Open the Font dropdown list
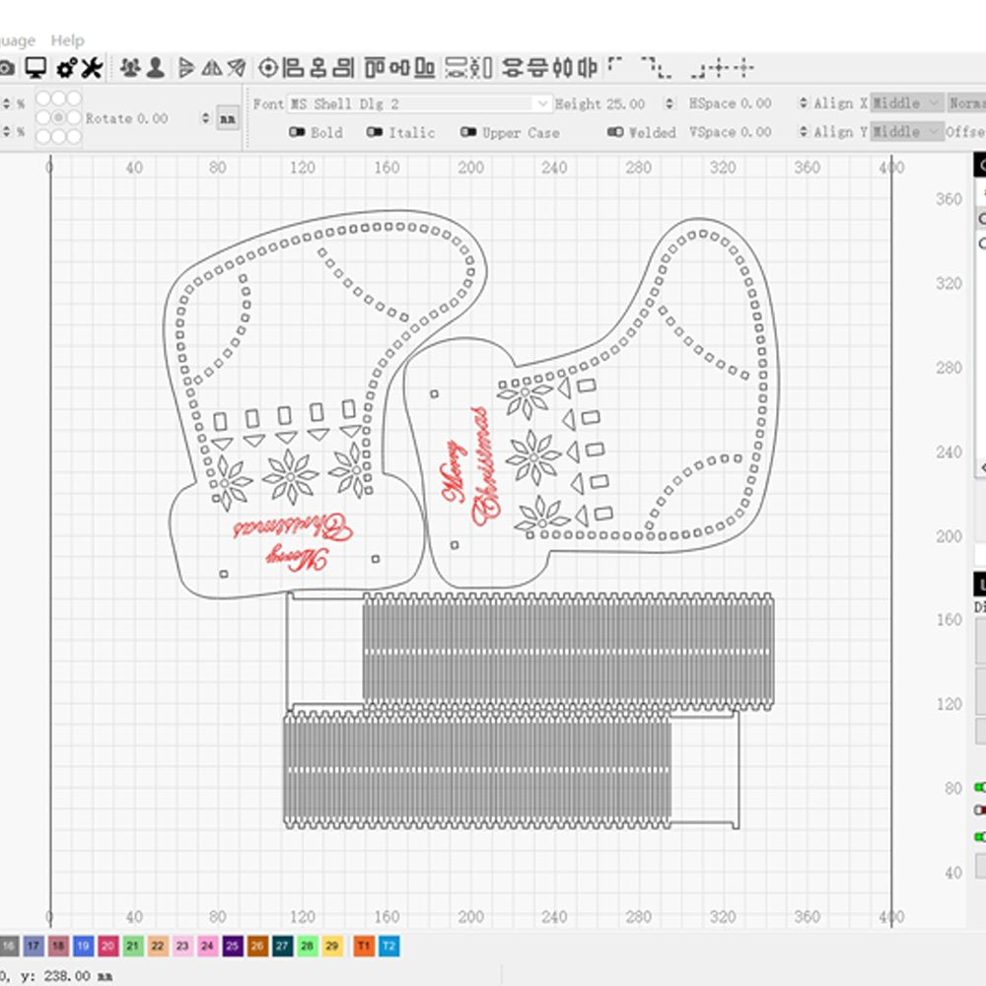This screenshot has height=986, width=986. coord(542,104)
